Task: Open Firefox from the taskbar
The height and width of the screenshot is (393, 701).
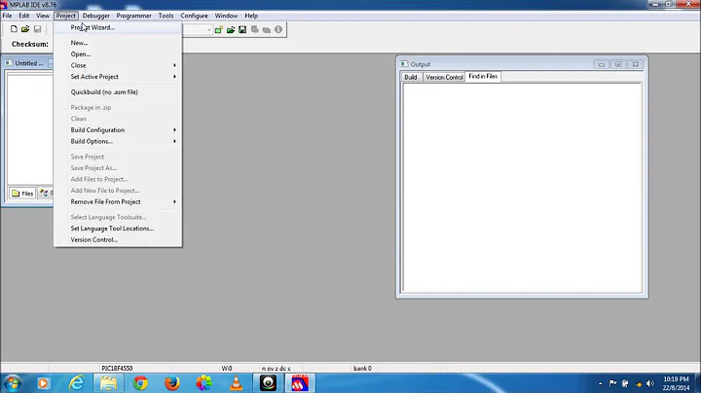Action: 172,382
